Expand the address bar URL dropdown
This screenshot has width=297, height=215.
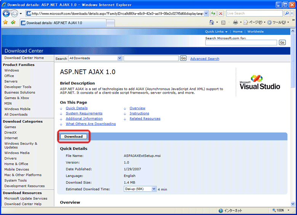pos(206,13)
